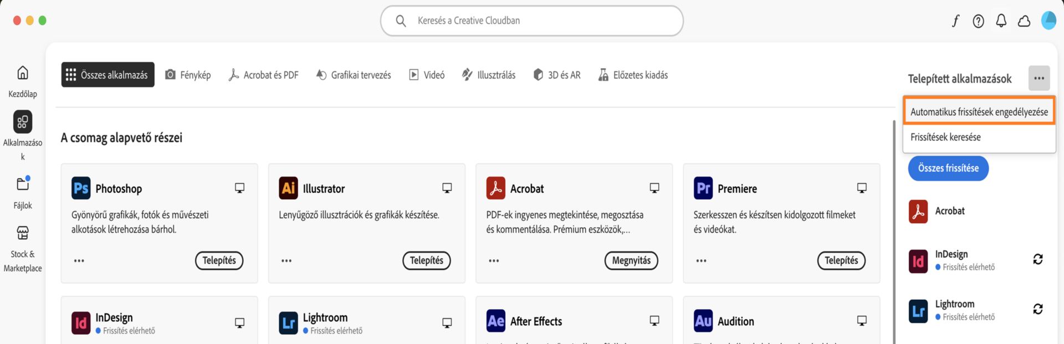
Task: Open your profile avatar
Action: coord(1048,20)
